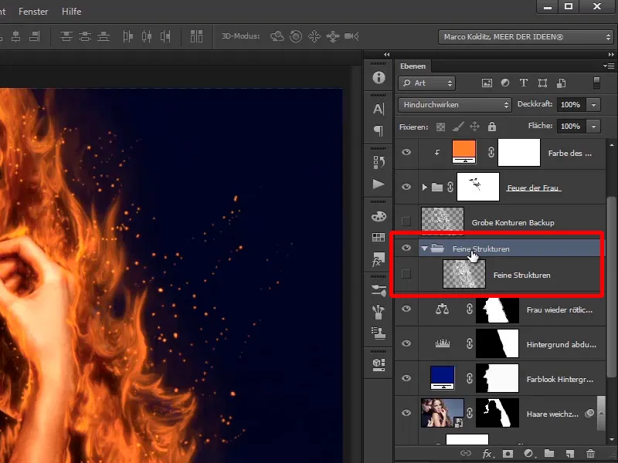Open the Info panel icon
The width and height of the screenshot is (618, 463).
pos(379,77)
